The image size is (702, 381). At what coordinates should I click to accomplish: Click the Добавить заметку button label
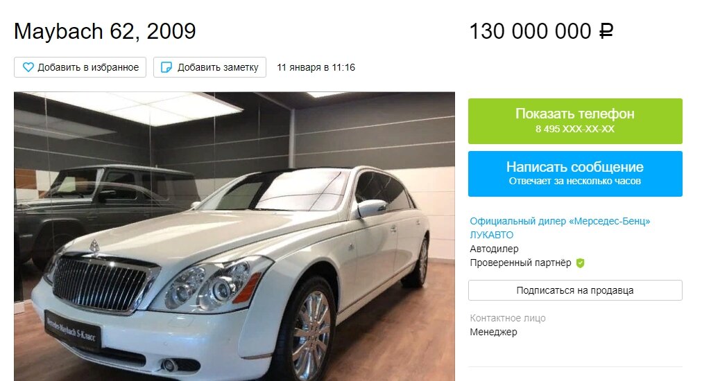coord(218,67)
